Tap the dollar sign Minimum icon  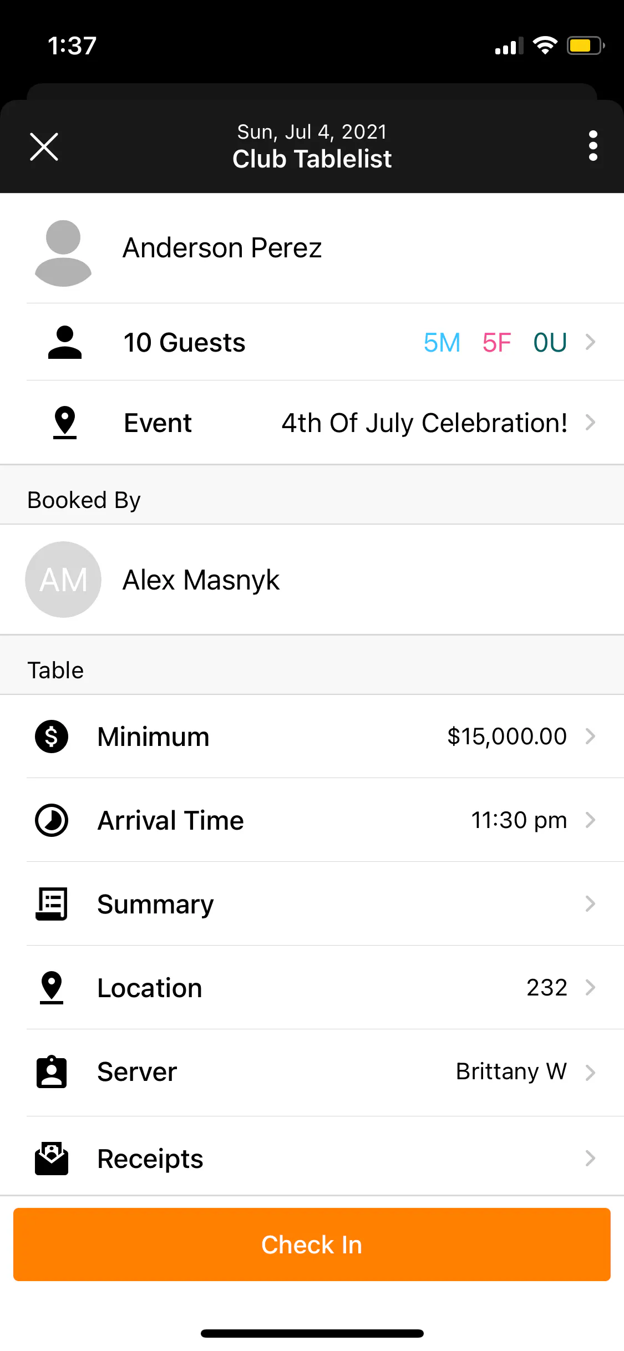[x=52, y=737]
